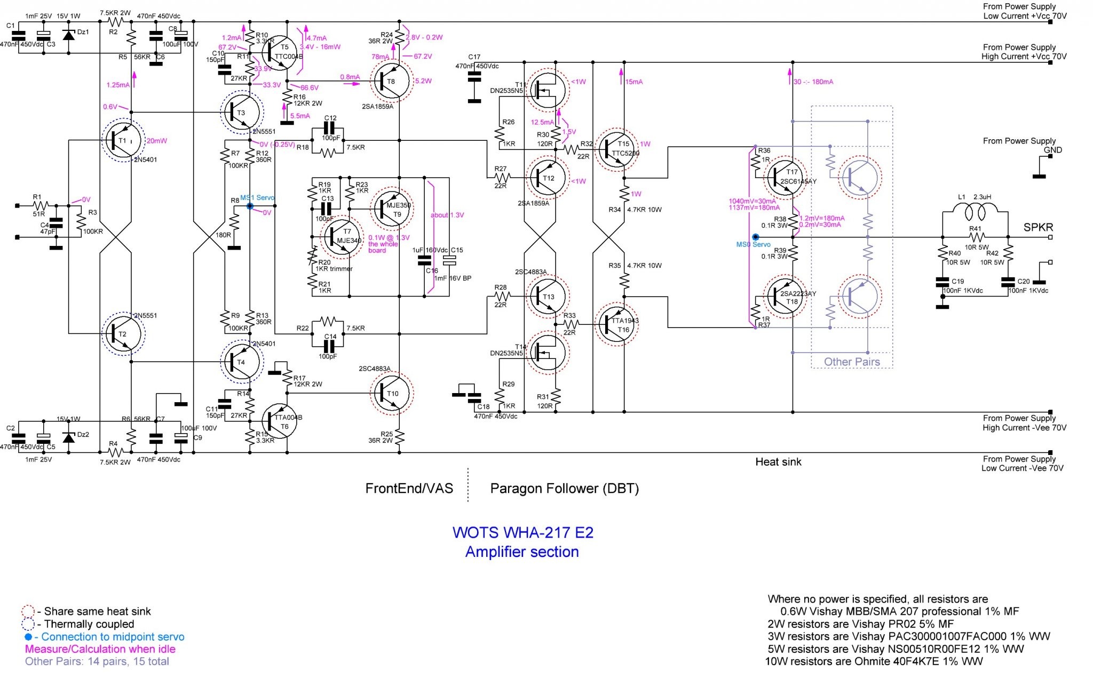Select Measure/Calculation when idle legend
Image resolution: width=1093 pixels, height=687 pixels.
point(100,649)
